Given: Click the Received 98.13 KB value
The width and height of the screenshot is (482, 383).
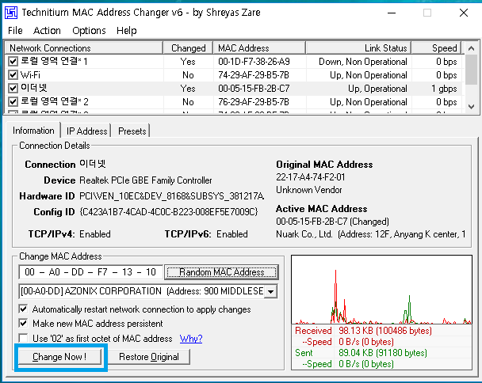Looking at the screenshot, I should pyautogui.click(x=385, y=331).
